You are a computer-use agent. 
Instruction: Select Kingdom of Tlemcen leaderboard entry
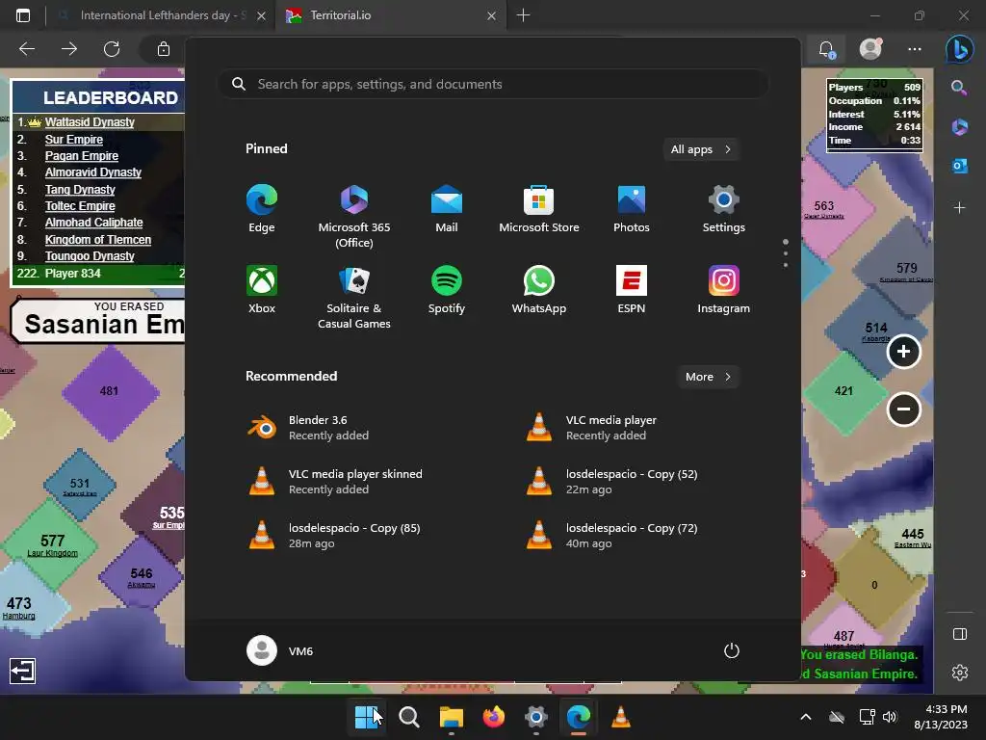coord(97,240)
